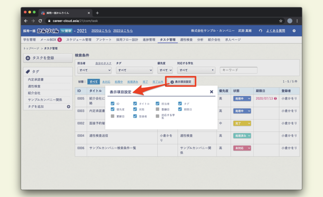This screenshot has height=197, width=323.
Task: Enable the 更新日 checkbox
Action: pos(113,116)
